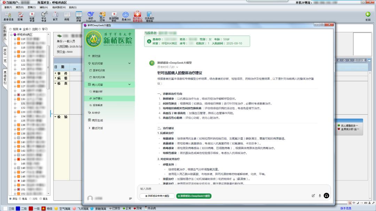Select 报告解读 report interpretation item
Viewport: 376px width, 211px height.
coord(96,105)
